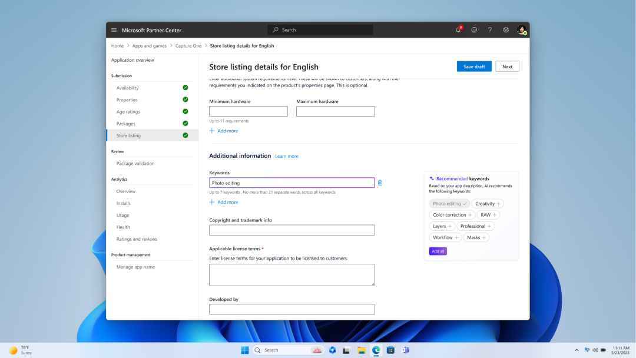Click the search magnifier in top bar
This screenshot has height=358, width=636.
coord(276,29)
